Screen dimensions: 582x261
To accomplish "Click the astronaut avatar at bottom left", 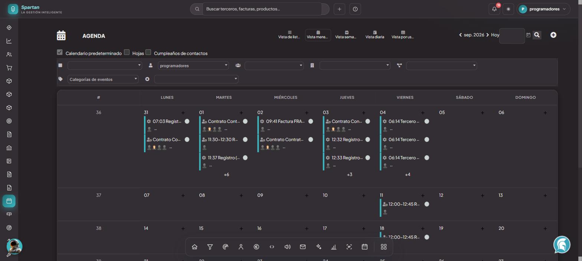I will (14, 246).
